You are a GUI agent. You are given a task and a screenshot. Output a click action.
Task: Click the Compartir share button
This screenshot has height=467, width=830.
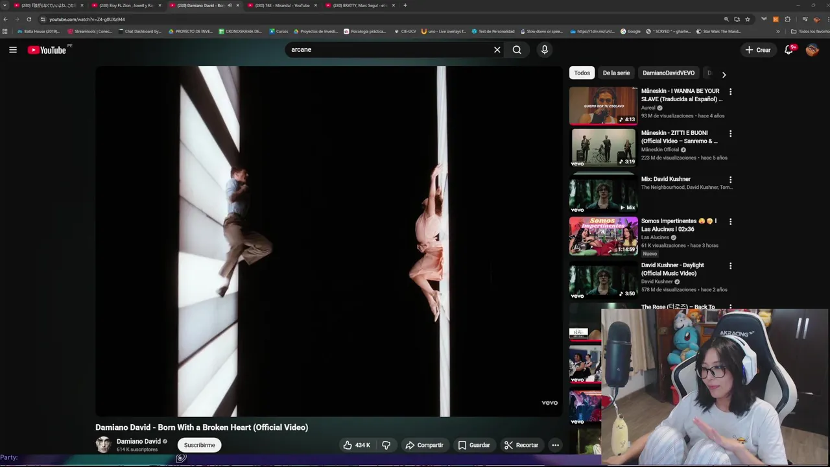pos(424,445)
